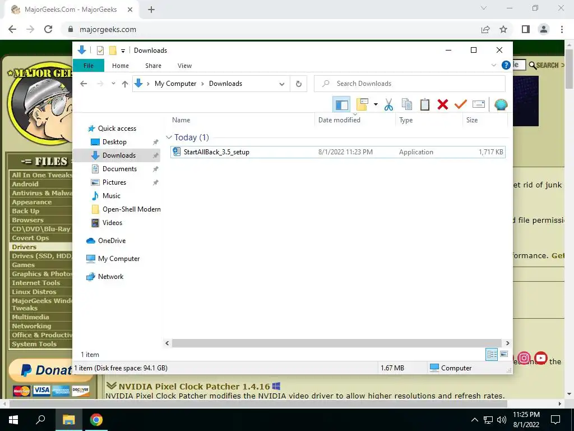This screenshot has width=574, height=431.
Task: Open the Chrome profile avatar
Action: (544, 29)
